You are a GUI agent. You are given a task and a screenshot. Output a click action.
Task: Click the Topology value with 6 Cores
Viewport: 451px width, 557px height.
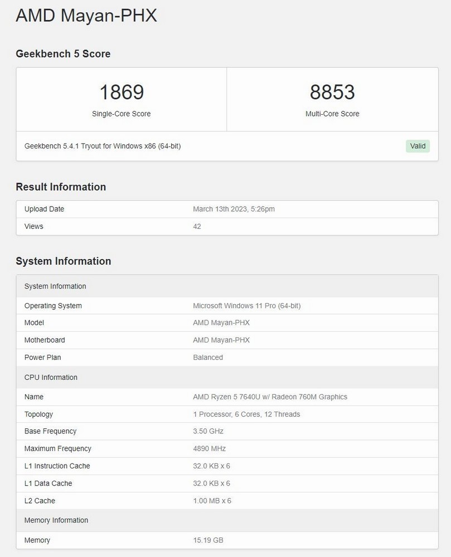point(246,414)
